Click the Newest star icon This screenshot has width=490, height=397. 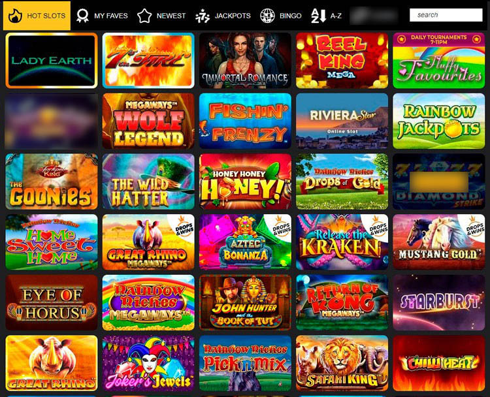[x=144, y=16]
